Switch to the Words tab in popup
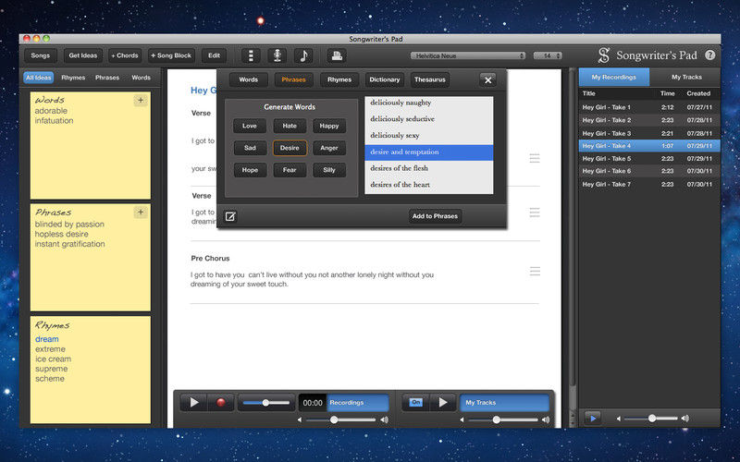Screen dimensions: 740x462 coord(248,79)
